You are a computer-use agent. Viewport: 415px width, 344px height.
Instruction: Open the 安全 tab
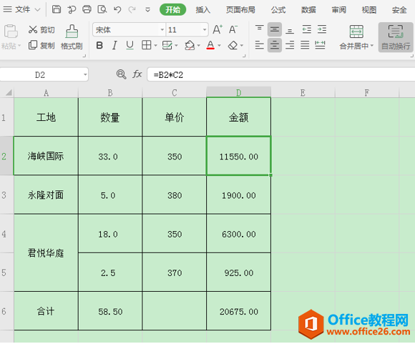point(399,10)
